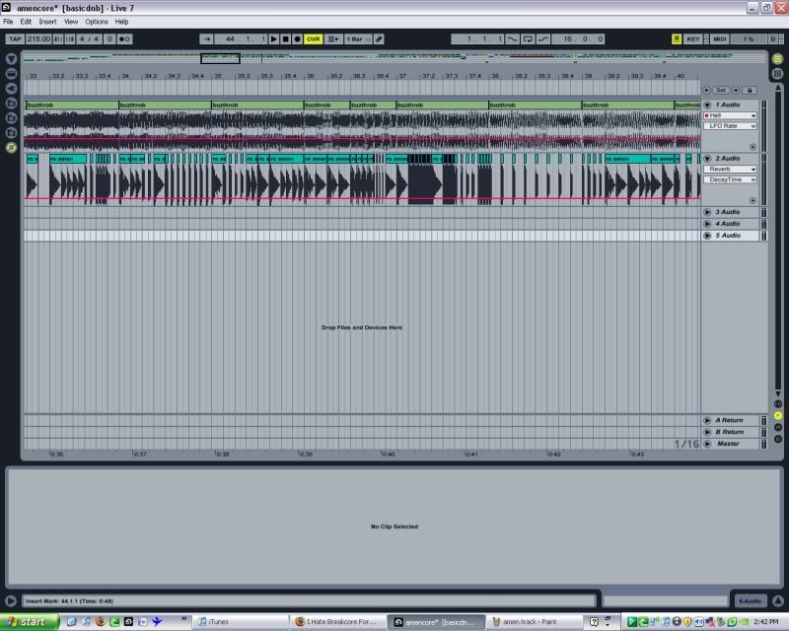Activate the punch-in switch
The width and height of the screenshot is (789, 631).
(512, 38)
